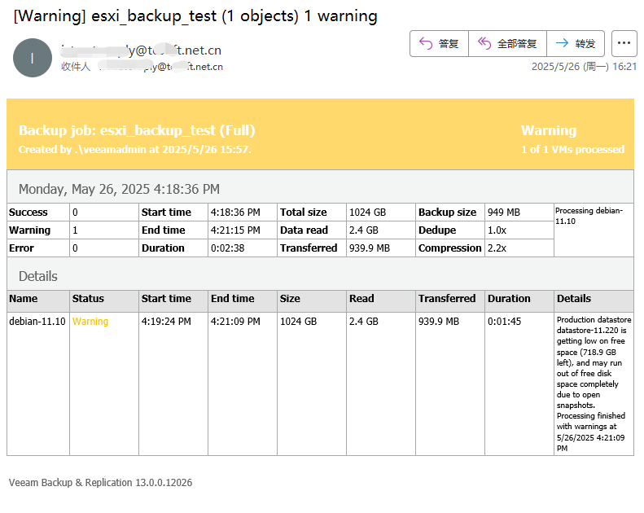Click compression value 2.2x
Screen dimensions: 644x513
(497, 248)
